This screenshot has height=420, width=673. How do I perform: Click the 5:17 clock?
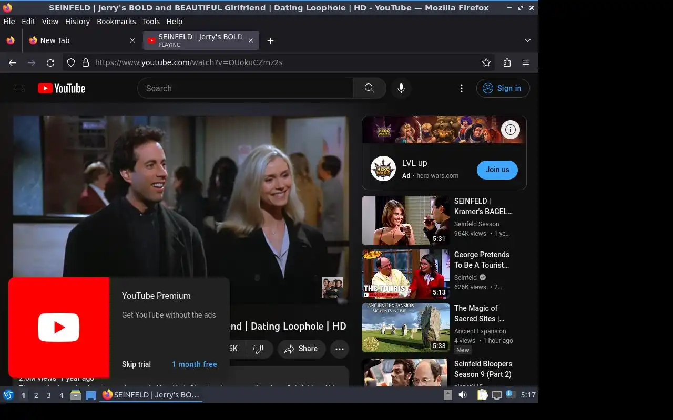[528, 395]
